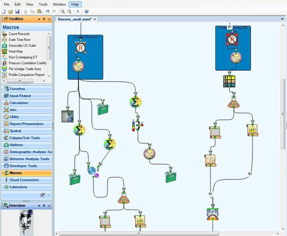The height and width of the screenshot is (236, 287).
Task: Click the Save workflow toolbar icon
Action: pos(17,11)
